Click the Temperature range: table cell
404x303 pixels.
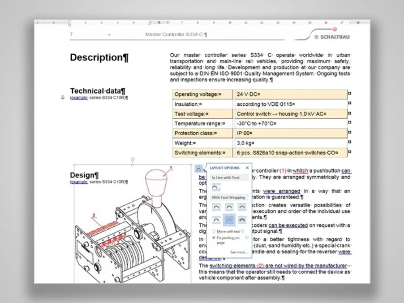(x=202, y=123)
